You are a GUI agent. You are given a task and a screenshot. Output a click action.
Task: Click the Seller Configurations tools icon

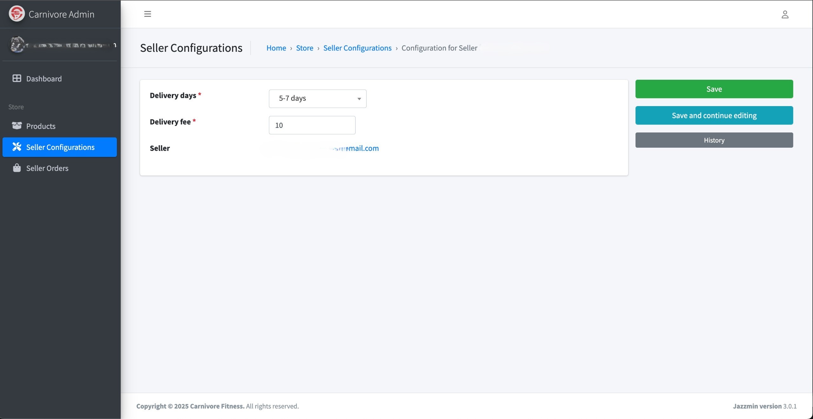pos(17,147)
